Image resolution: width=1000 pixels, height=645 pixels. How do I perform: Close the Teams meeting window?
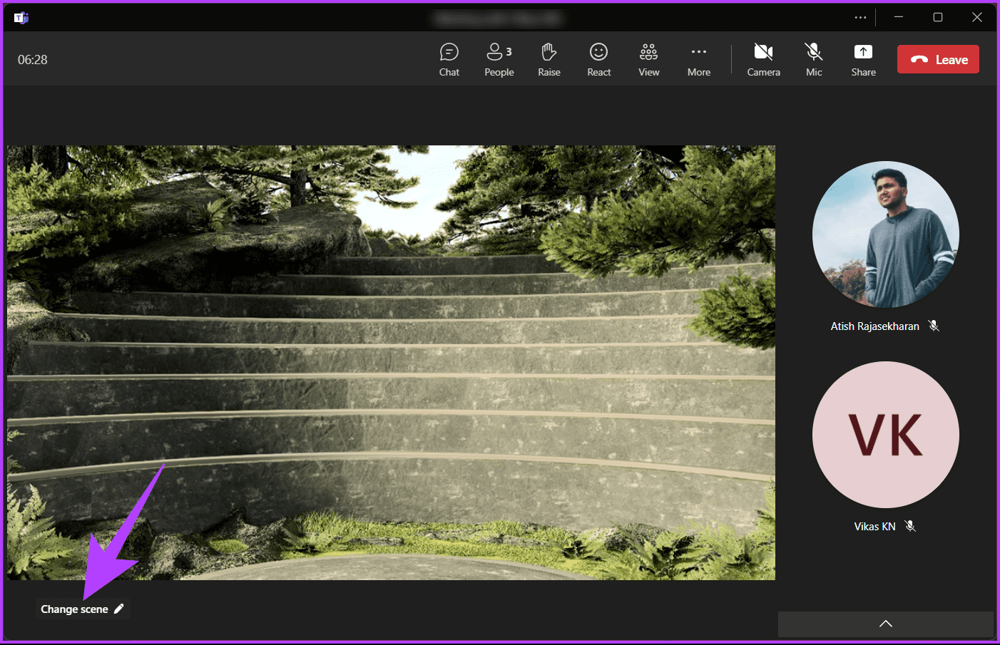(x=977, y=18)
